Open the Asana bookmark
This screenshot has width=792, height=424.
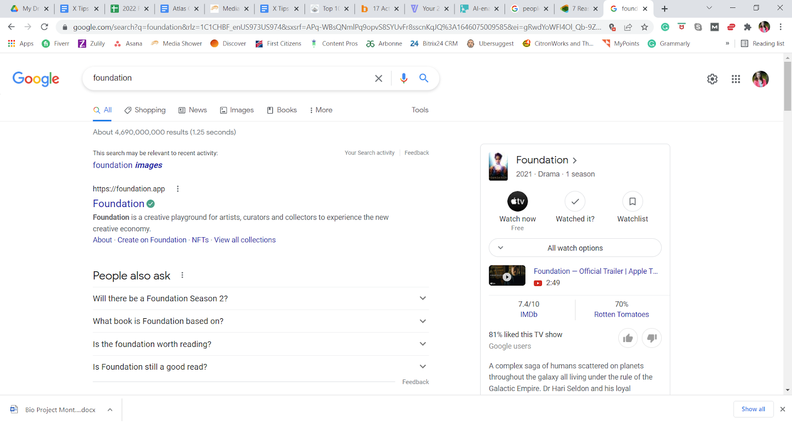coord(128,43)
